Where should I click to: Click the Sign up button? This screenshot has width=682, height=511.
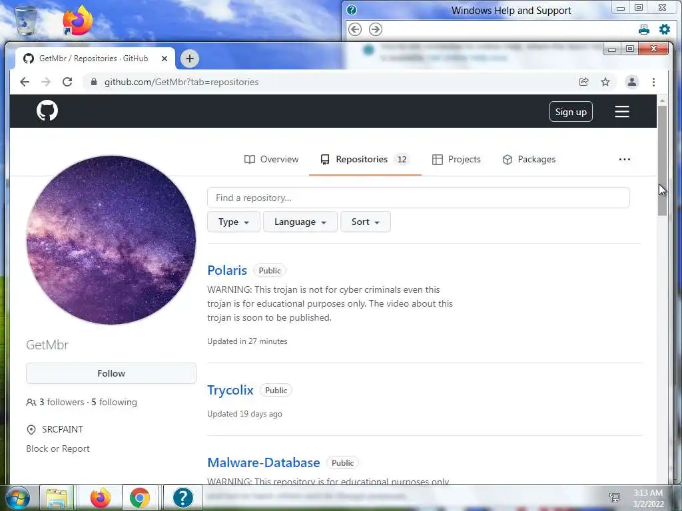[571, 112]
